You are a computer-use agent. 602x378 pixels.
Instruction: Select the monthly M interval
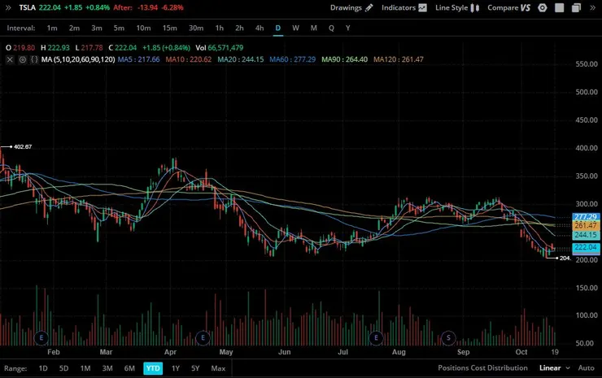pos(314,28)
